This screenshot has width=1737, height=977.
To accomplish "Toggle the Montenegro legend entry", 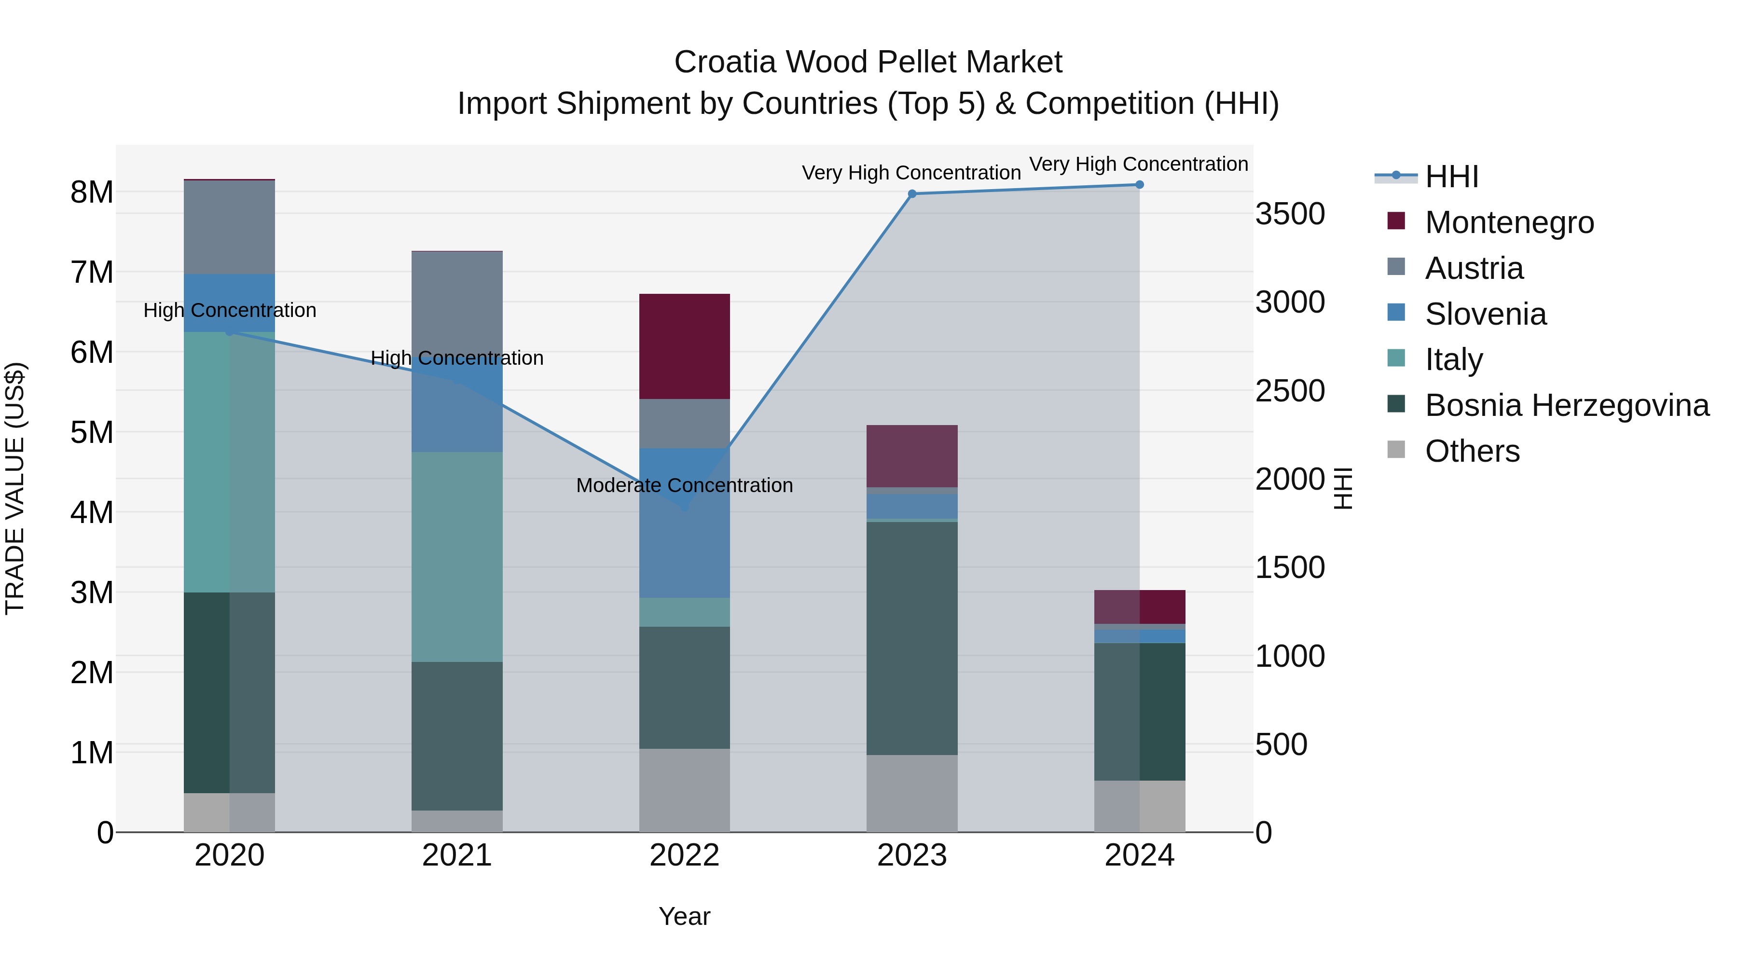I will 1490,222.
